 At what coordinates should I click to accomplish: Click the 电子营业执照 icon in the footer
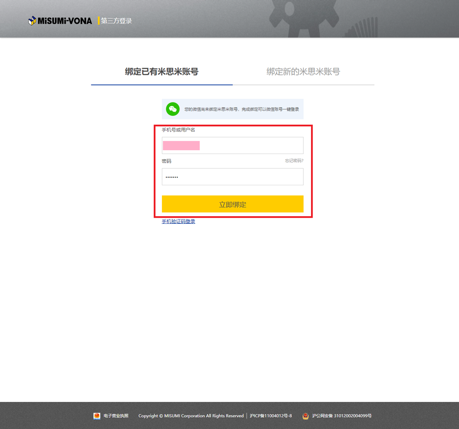tap(97, 416)
